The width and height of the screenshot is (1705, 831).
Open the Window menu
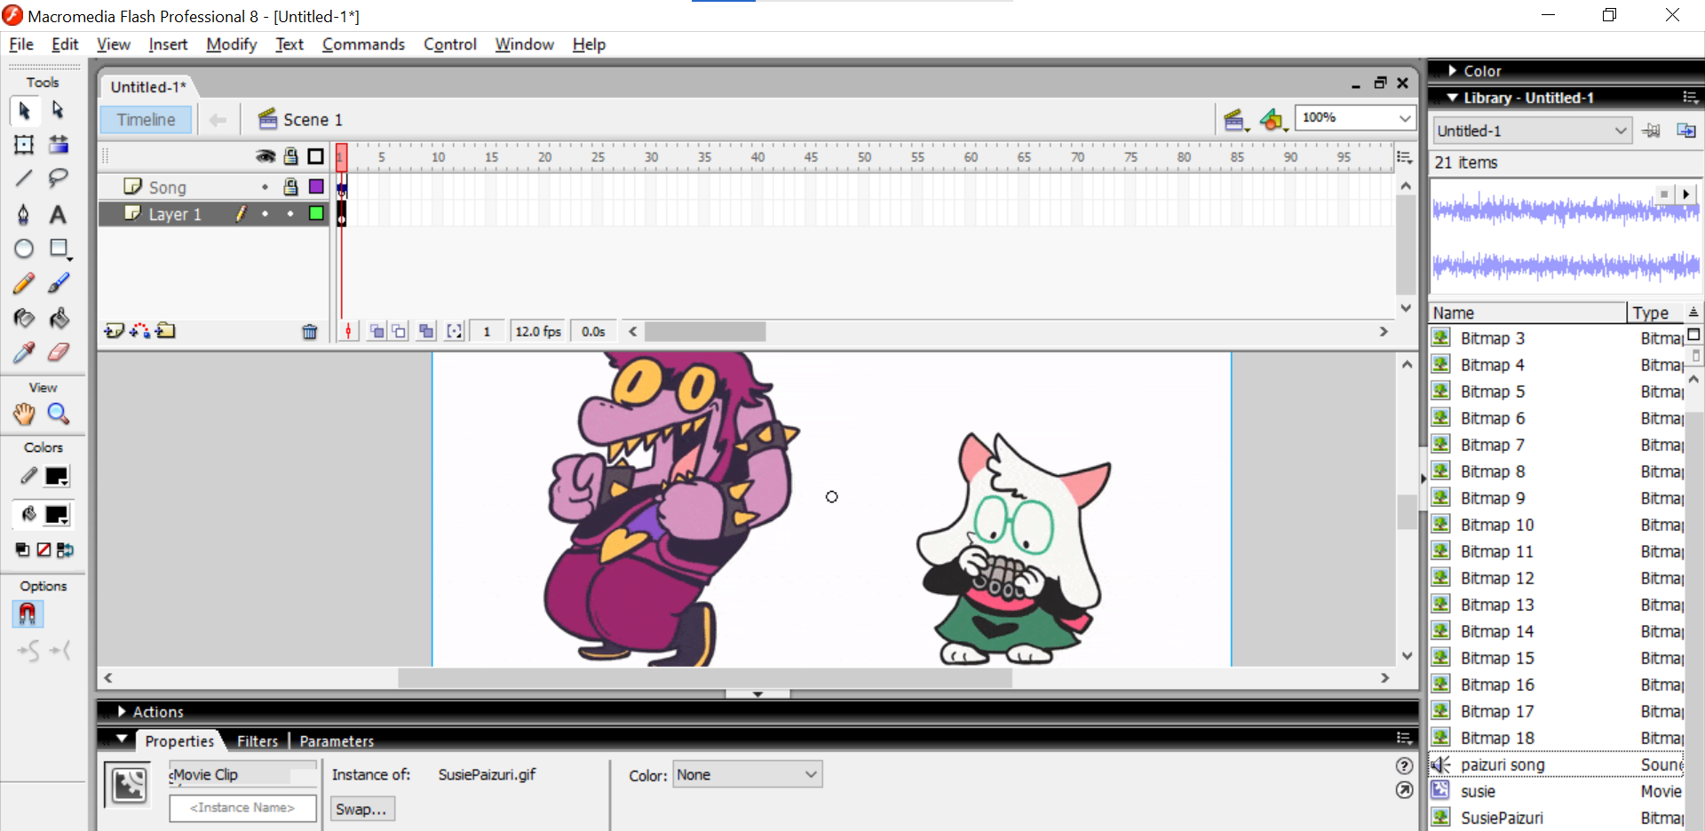pyautogui.click(x=524, y=44)
